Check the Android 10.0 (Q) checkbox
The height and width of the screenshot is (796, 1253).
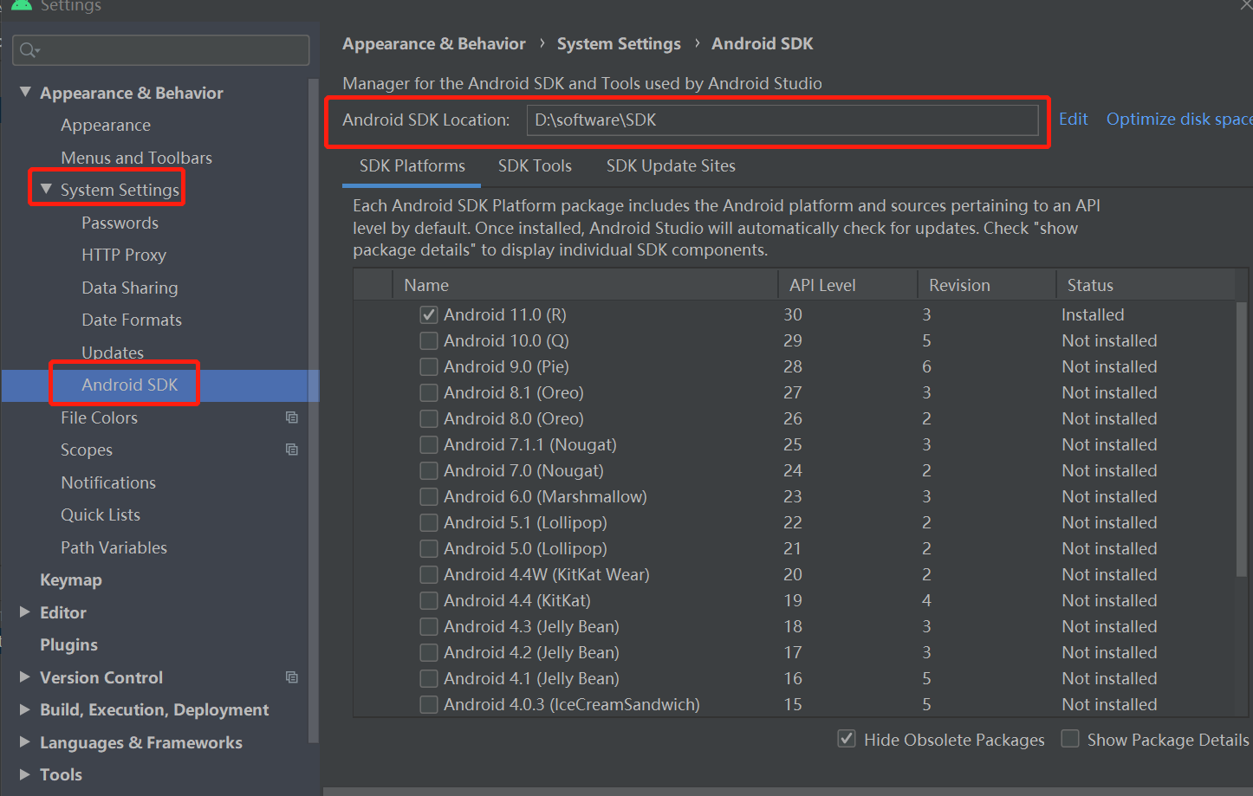pyautogui.click(x=429, y=340)
